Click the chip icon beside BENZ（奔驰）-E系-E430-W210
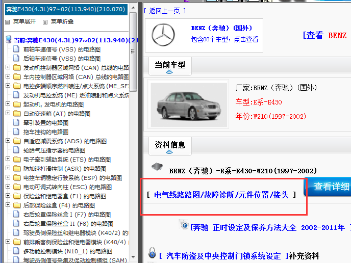This screenshot has width=351, height=263. tap(157, 166)
